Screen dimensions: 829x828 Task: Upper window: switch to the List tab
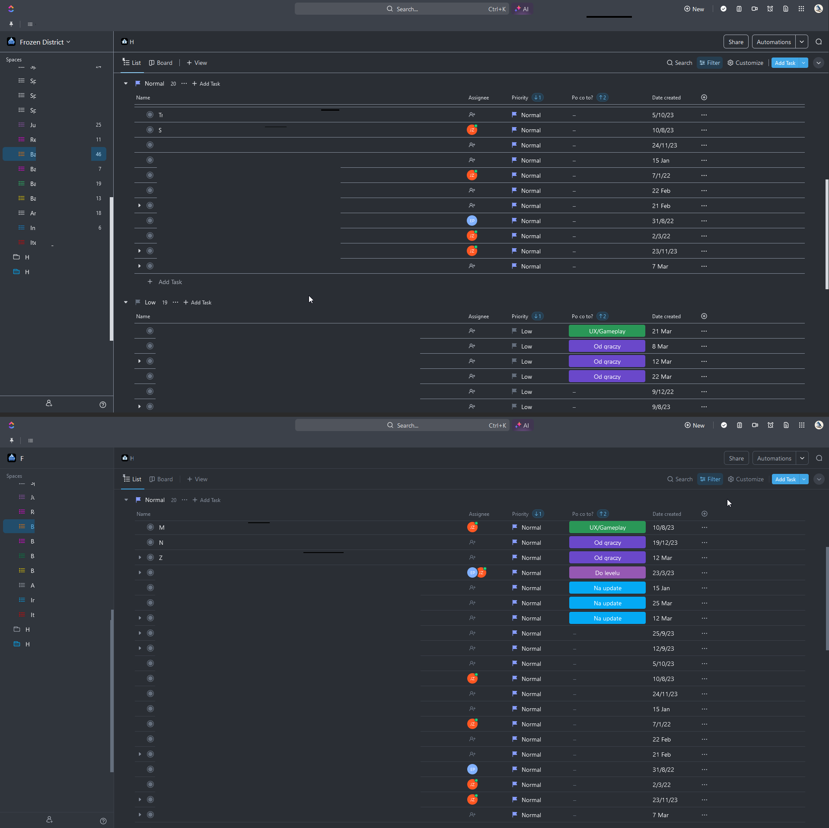pyautogui.click(x=132, y=63)
